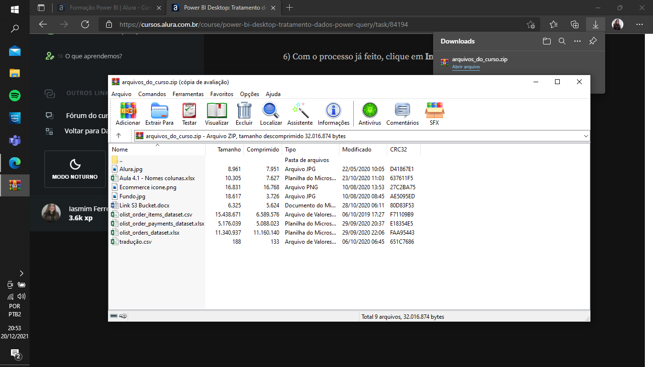Open 'O que aprendemos?' lesson link

(x=94, y=56)
